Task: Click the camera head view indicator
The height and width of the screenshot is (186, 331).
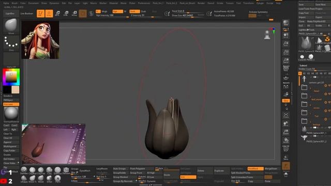Action: click(x=267, y=35)
